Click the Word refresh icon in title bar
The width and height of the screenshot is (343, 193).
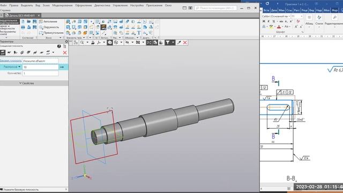point(267,4)
